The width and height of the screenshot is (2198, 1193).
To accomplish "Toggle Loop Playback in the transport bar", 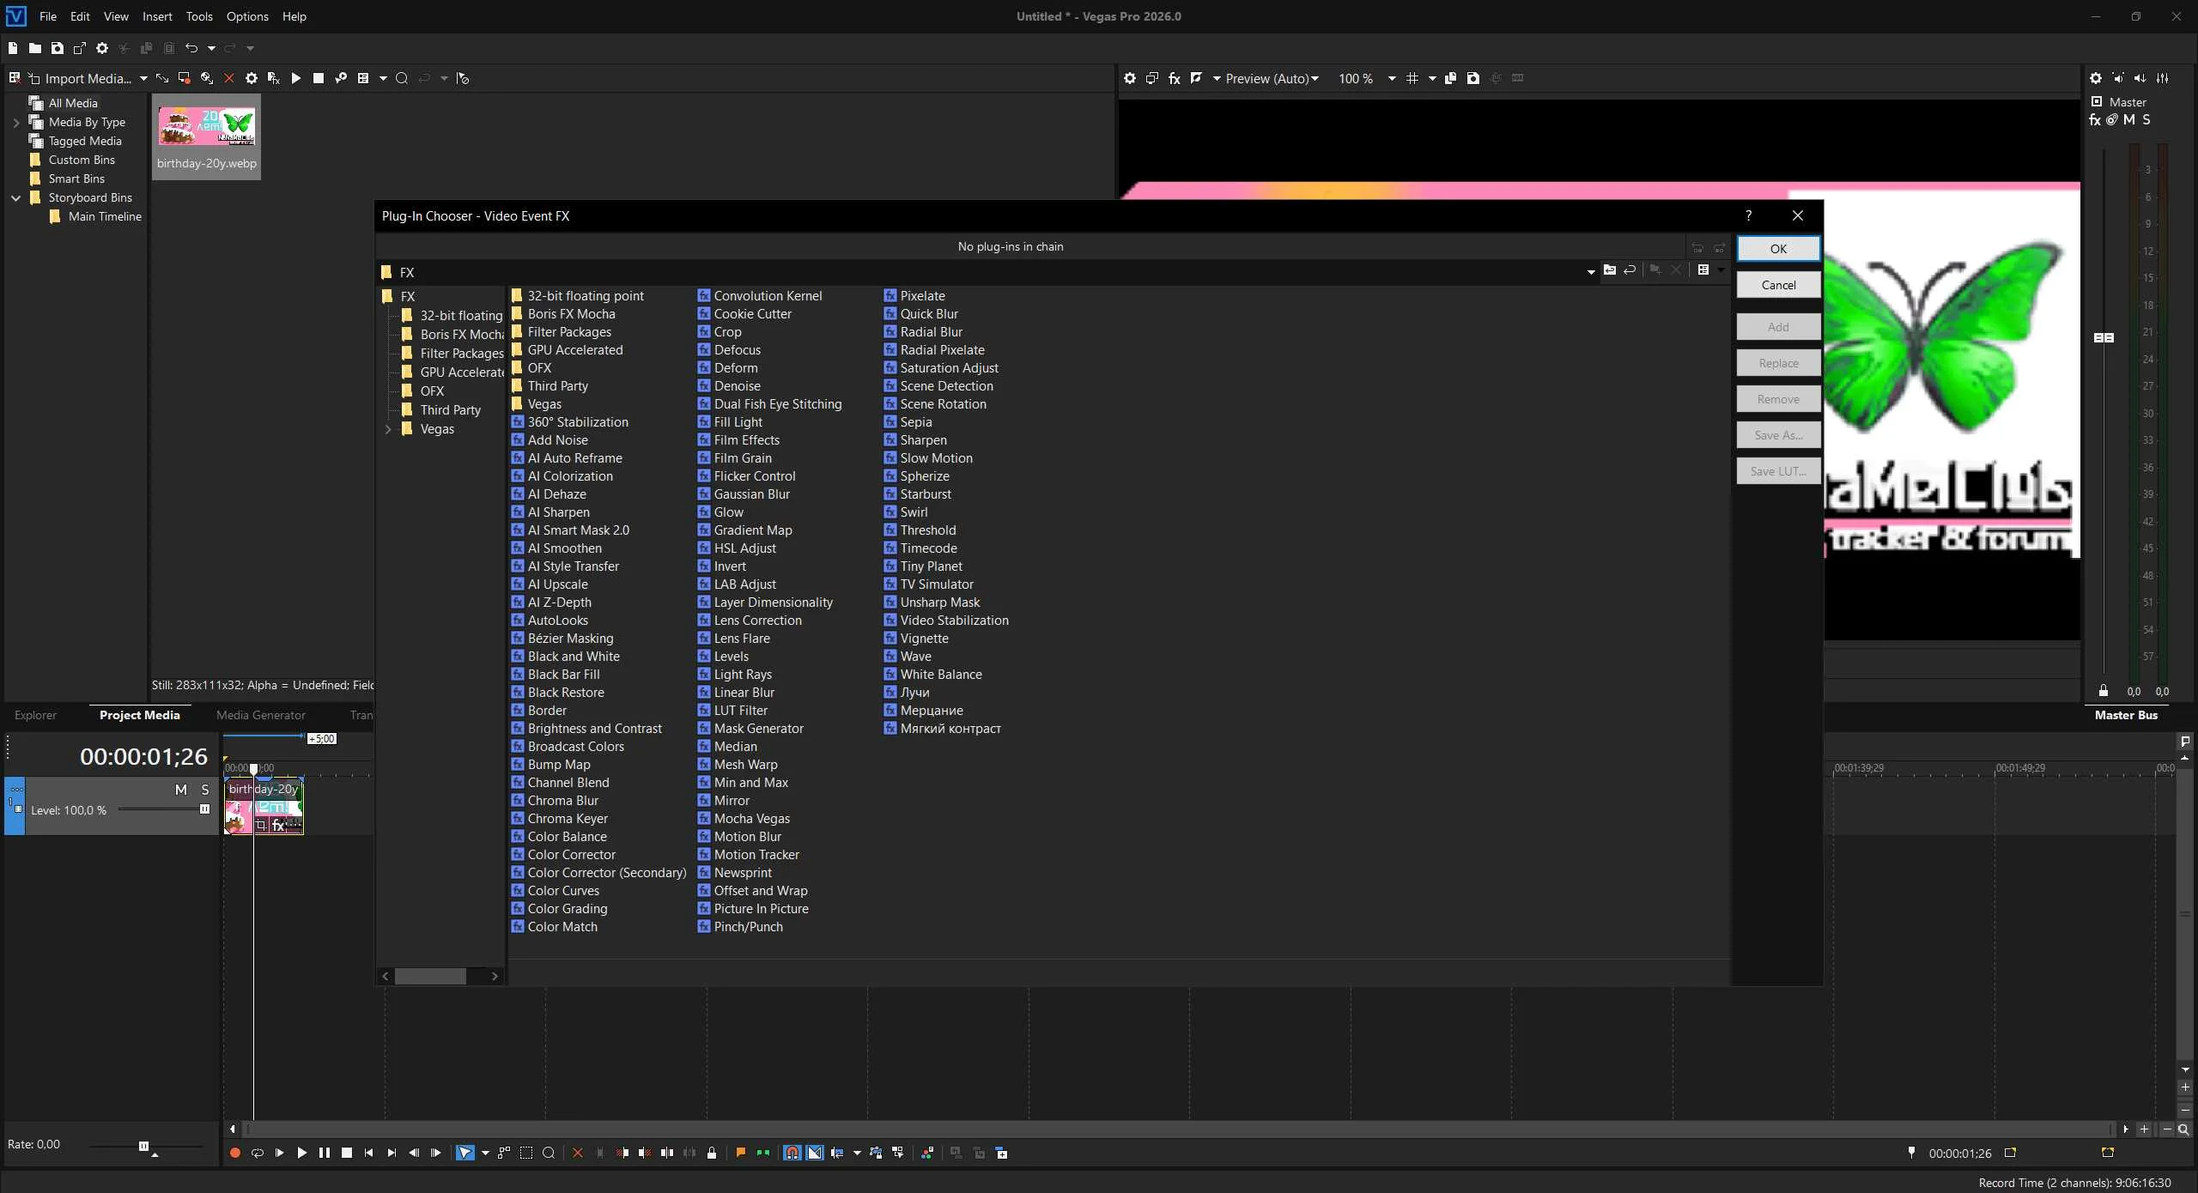I will coord(257,1153).
